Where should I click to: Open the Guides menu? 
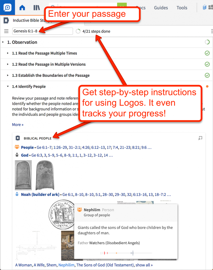point(161,8)
